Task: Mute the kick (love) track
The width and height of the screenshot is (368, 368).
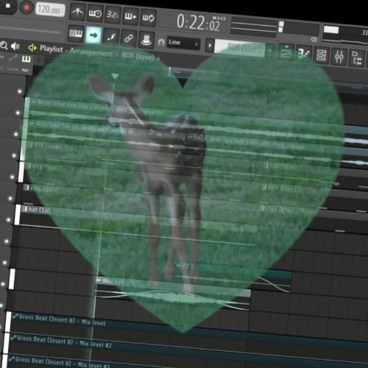Action: click(12, 177)
